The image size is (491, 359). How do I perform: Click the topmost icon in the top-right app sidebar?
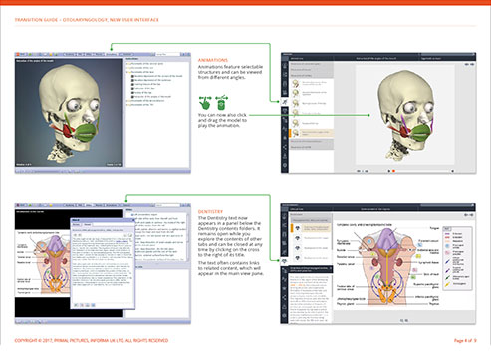point(285,65)
